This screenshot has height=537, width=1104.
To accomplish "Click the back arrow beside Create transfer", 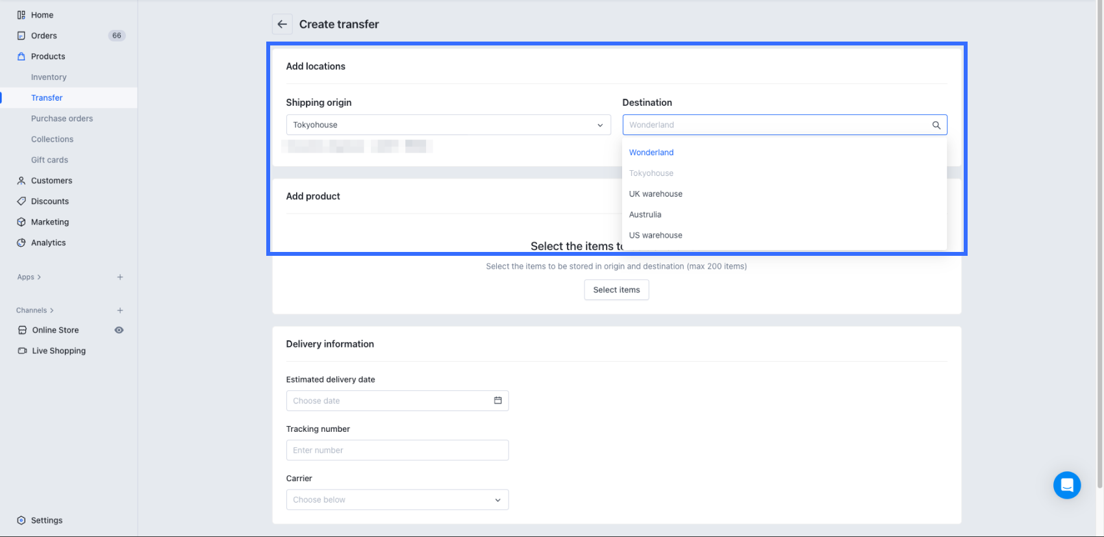I will point(282,24).
